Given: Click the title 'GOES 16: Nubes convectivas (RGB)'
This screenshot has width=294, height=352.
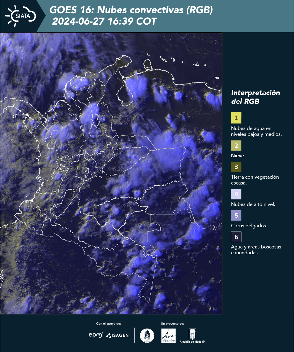Looking at the screenshot, I should point(131,10).
